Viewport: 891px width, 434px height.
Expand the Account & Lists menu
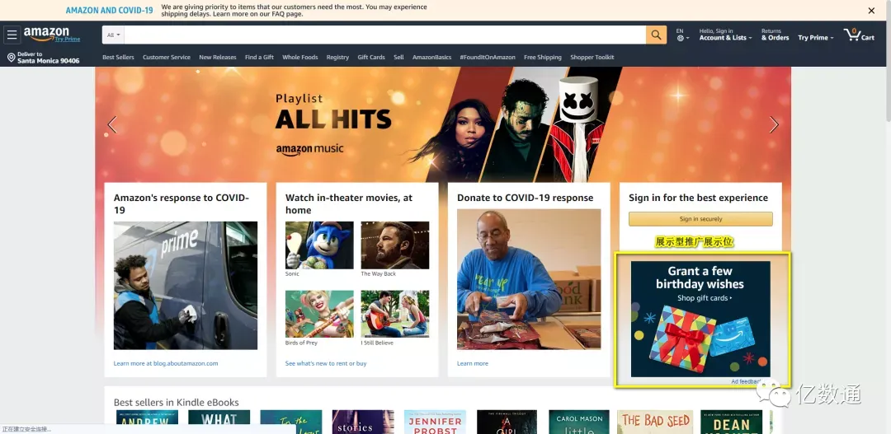[x=725, y=35]
